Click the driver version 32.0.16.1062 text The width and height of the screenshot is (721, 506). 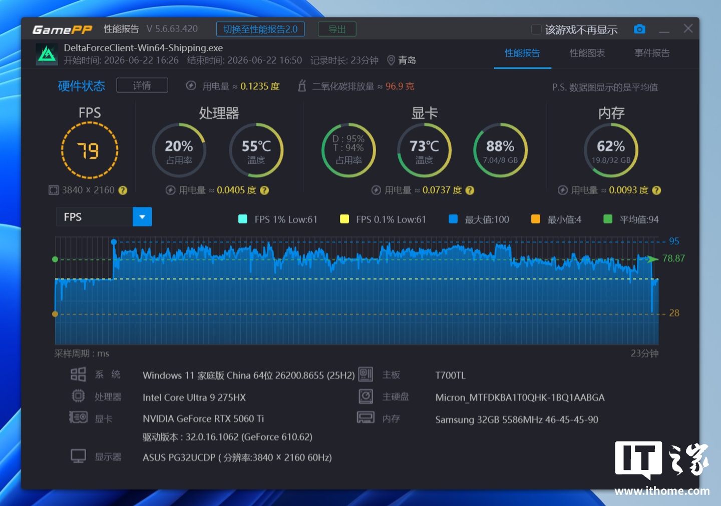pos(227,437)
